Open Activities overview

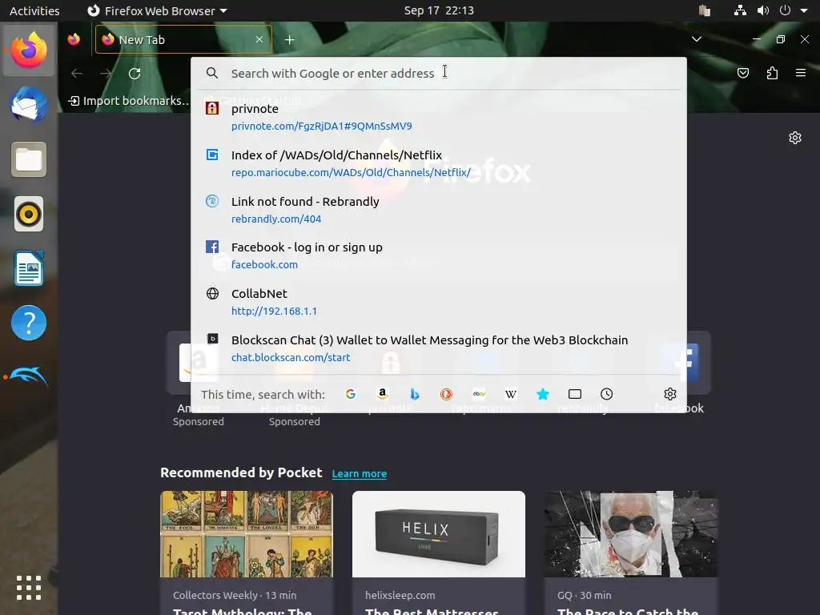[x=34, y=10]
